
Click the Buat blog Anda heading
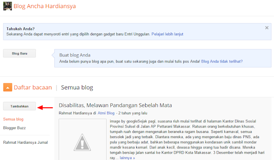[75, 55]
